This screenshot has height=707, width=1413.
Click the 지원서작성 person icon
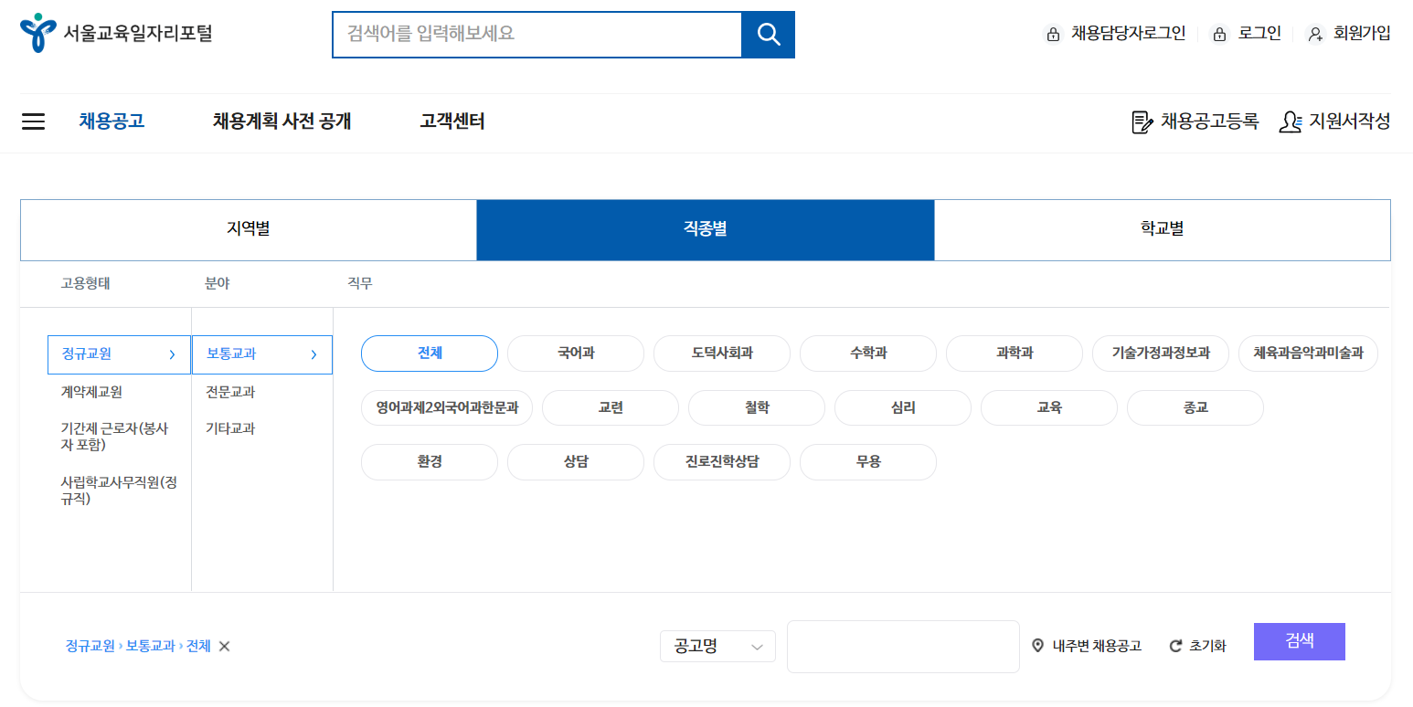pos(1290,121)
